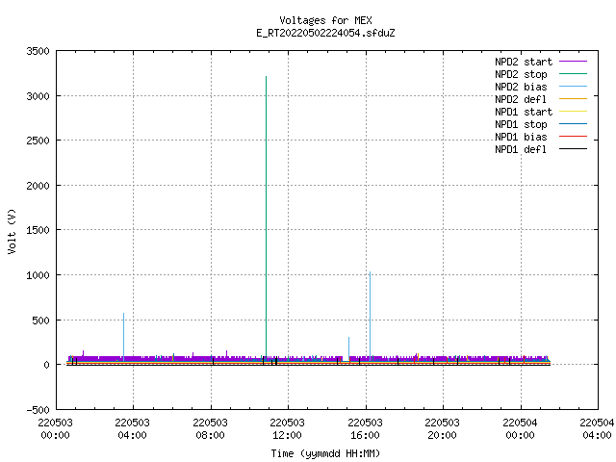This screenshot has width=616, height=462.
Task: Click light-blue line swatch for NPD2 bias
Action: point(573,87)
